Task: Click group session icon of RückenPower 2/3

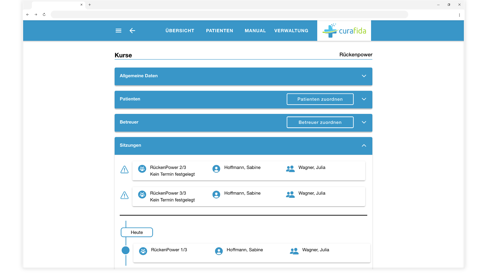Action: pos(142,169)
